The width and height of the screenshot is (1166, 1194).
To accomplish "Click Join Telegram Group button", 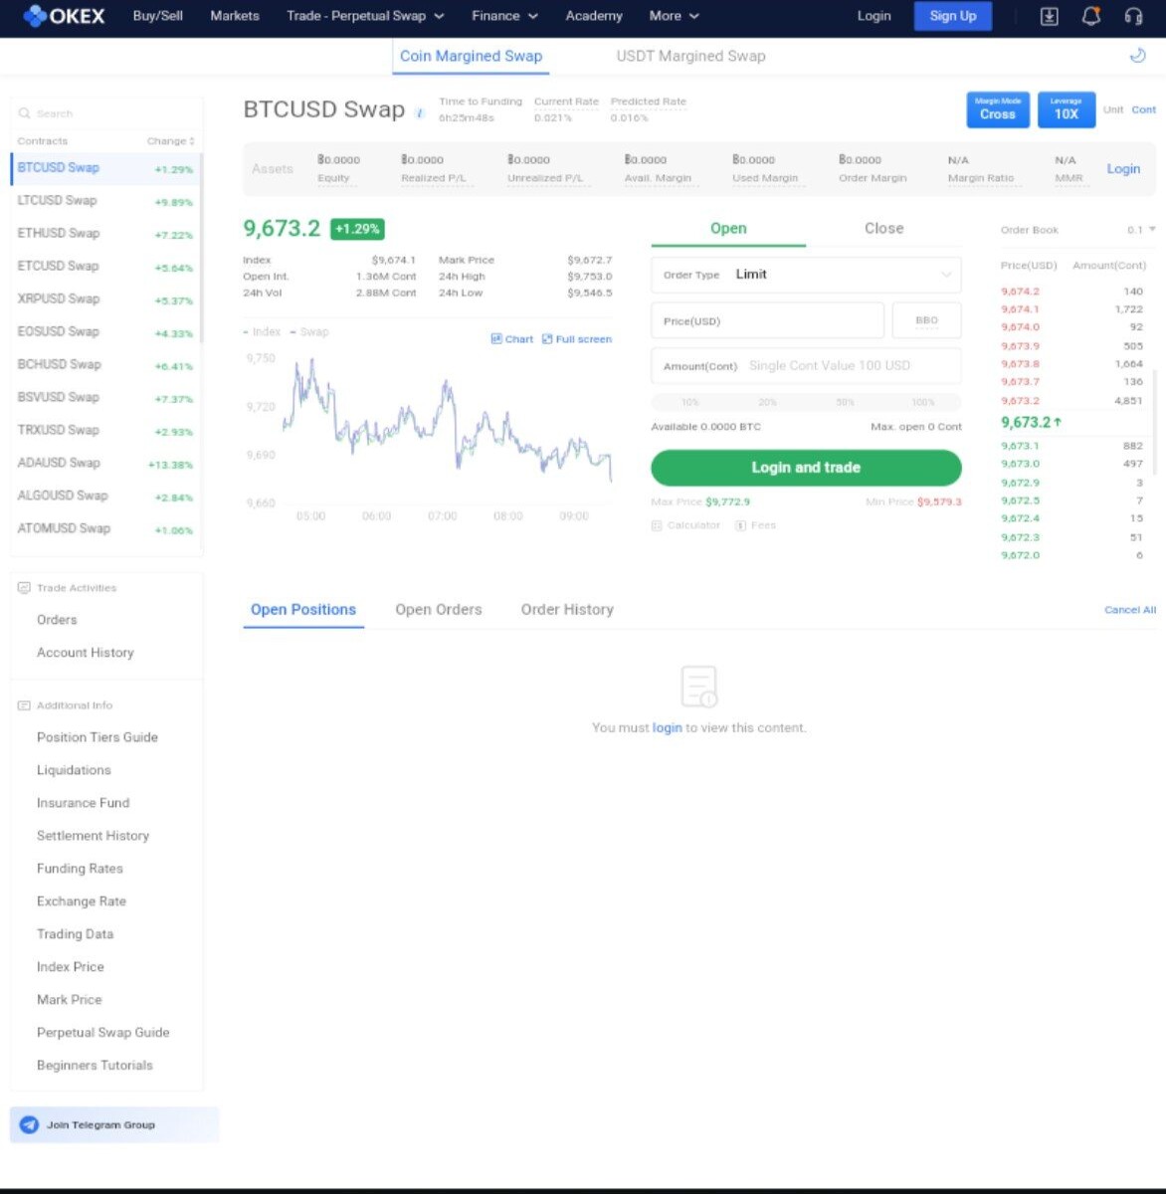I will 114,1124.
